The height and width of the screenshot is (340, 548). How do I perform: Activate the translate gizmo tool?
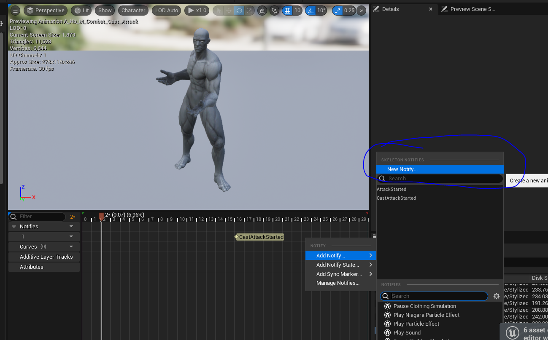pyautogui.click(x=229, y=11)
